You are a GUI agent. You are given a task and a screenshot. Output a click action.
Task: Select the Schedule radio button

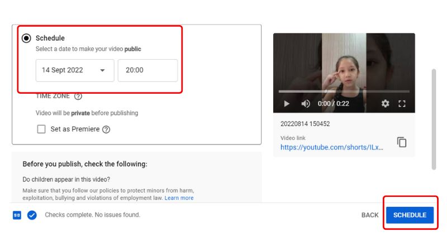pyautogui.click(x=26, y=38)
